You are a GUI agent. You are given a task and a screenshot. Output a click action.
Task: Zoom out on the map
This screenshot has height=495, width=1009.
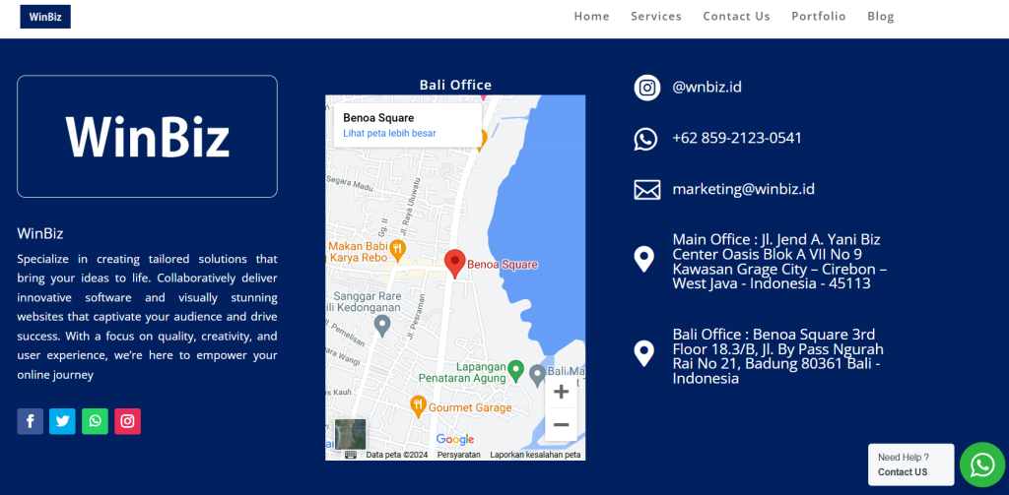tap(561, 424)
